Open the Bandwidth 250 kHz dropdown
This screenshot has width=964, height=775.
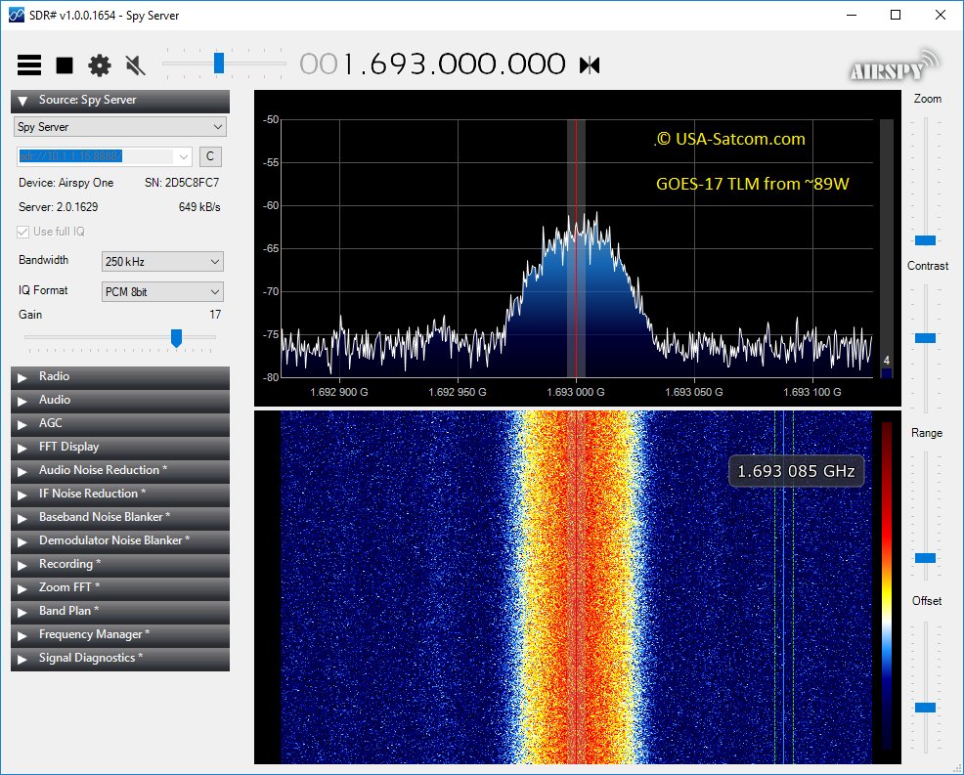pyautogui.click(x=162, y=262)
